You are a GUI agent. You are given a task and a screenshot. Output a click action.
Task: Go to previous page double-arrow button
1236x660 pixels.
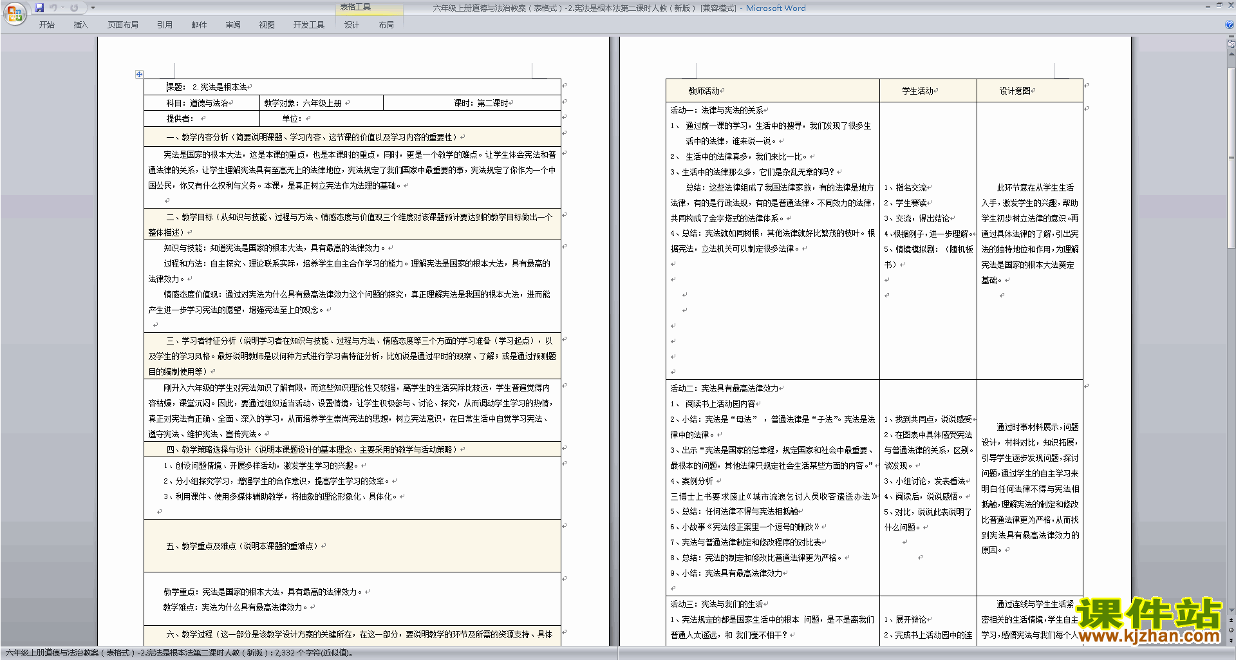pos(1231,620)
